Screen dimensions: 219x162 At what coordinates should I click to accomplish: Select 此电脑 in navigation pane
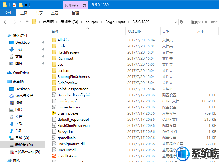pyautogui.click(x=18, y=82)
